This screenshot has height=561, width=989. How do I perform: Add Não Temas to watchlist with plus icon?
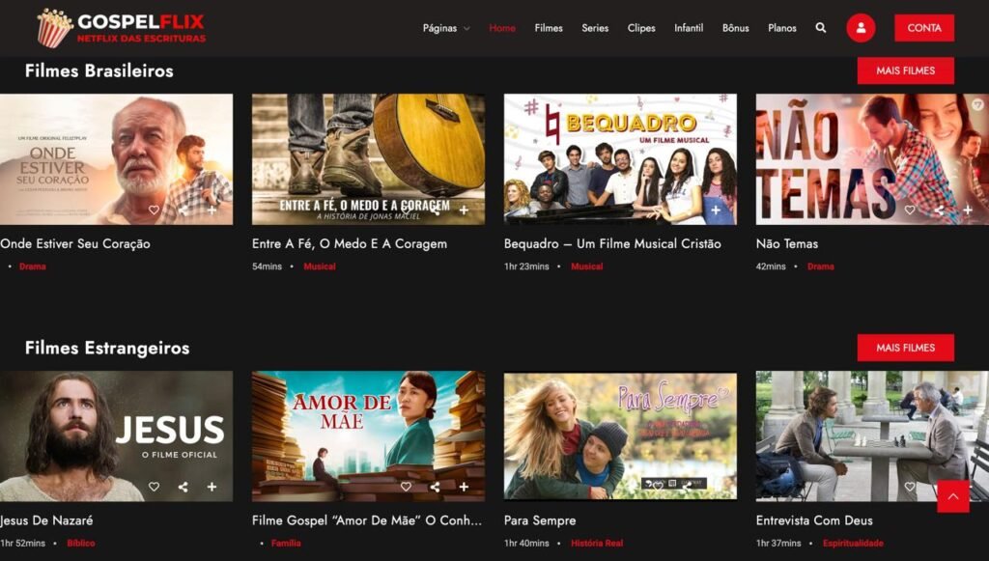point(967,210)
